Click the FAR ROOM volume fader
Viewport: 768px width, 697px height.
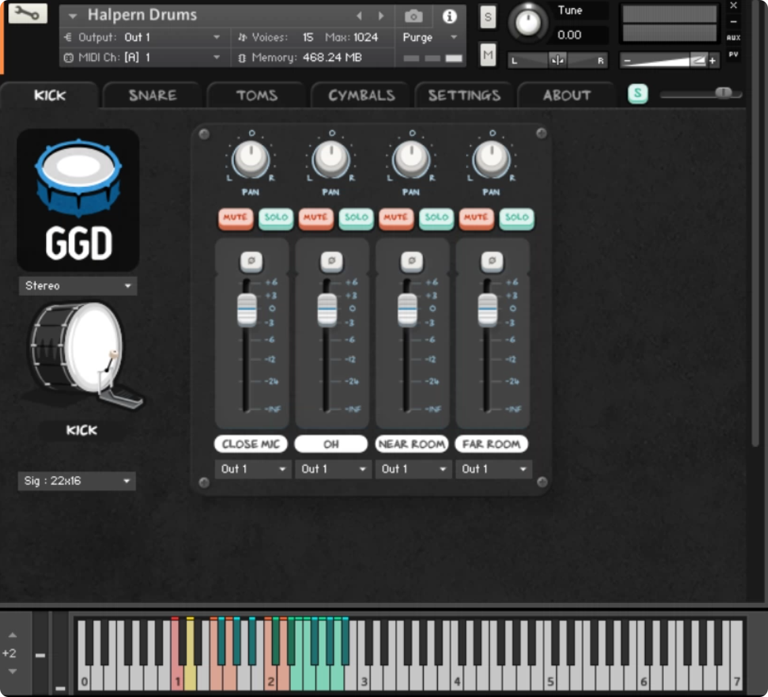pyautogui.click(x=487, y=310)
